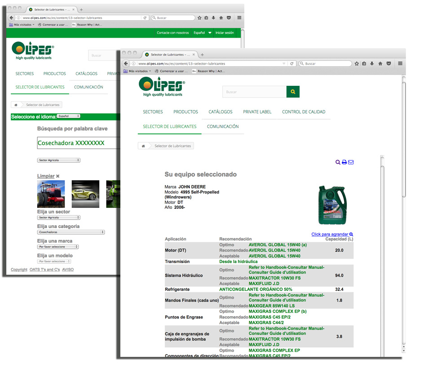
Task: Click the keyword search field containing Cosechadora
Action: click(79, 143)
